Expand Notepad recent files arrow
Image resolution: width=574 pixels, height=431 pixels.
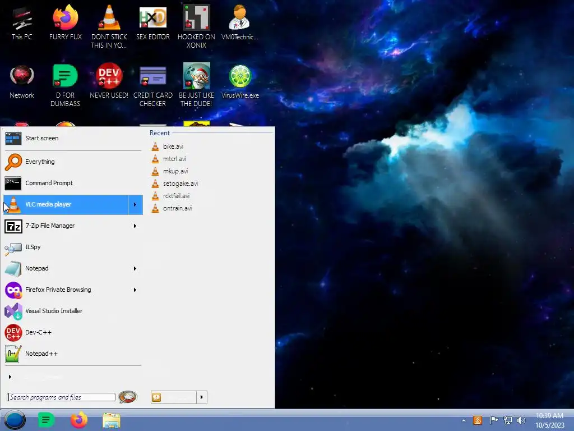click(x=135, y=268)
